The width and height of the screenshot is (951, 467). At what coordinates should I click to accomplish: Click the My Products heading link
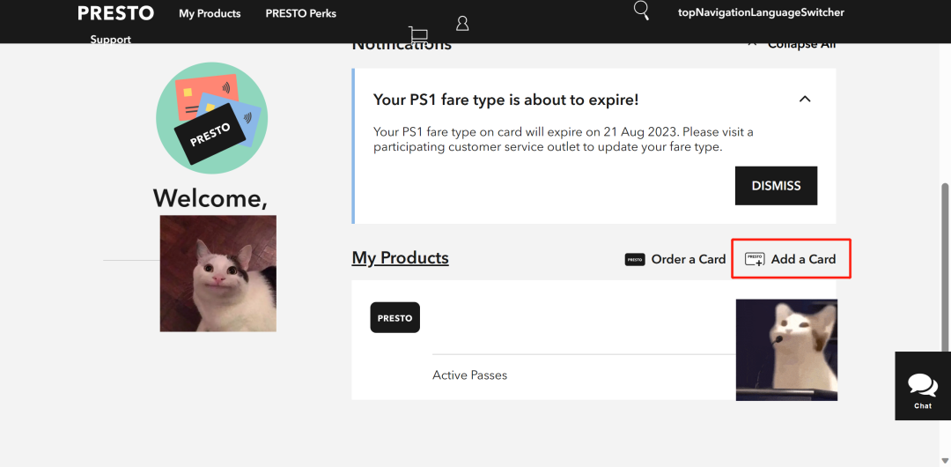(400, 258)
